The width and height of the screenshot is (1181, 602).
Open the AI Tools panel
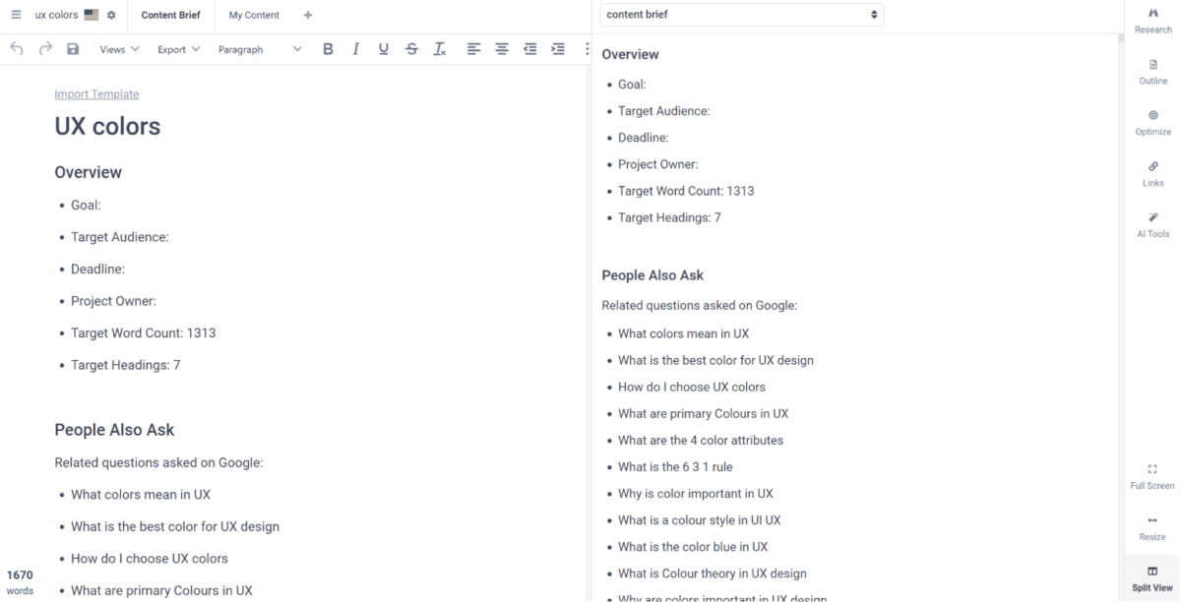(x=1151, y=225)
